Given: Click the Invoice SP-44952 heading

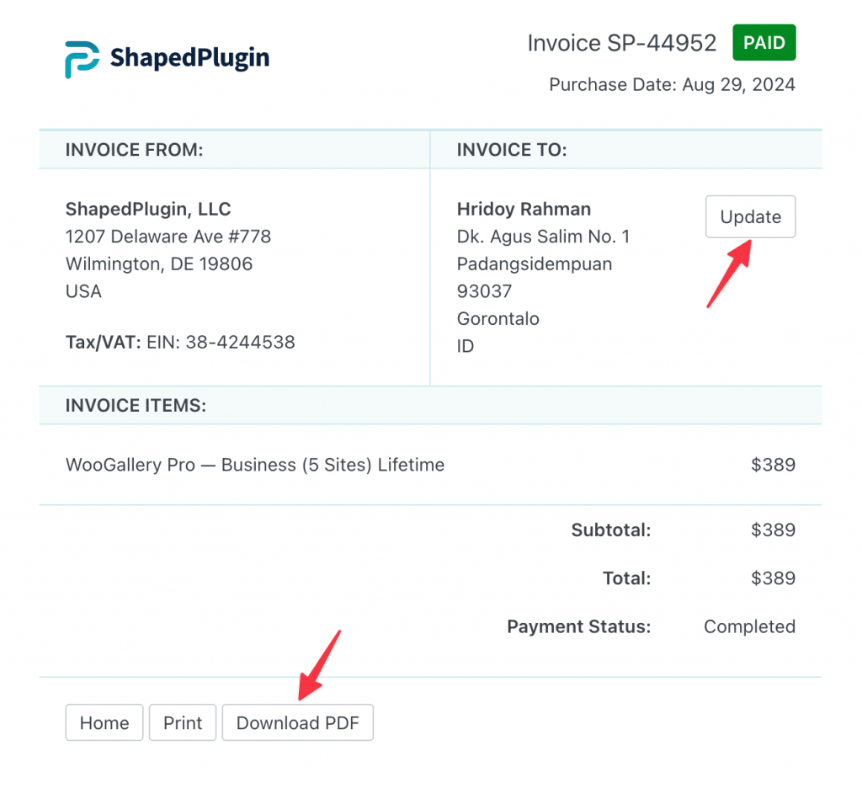Looking at the screenshot, I should pyautogui.click(x=621, y=43).
